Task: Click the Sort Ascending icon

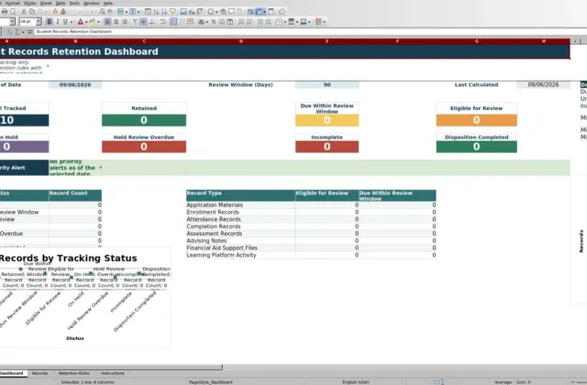Action: 156,12
